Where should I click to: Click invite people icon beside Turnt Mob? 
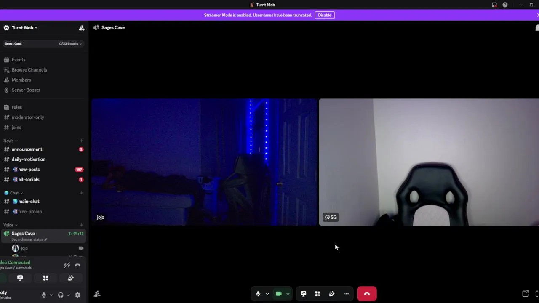point(82,28)
